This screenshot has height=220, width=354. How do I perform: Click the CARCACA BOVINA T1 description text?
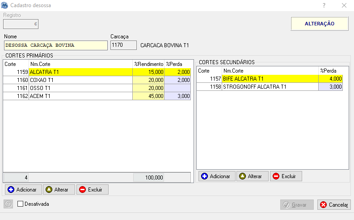click(x=164, y=45)
